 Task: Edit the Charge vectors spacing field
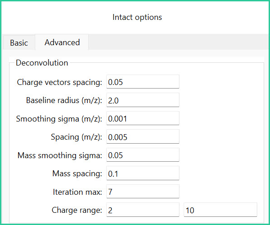[143, 82]
